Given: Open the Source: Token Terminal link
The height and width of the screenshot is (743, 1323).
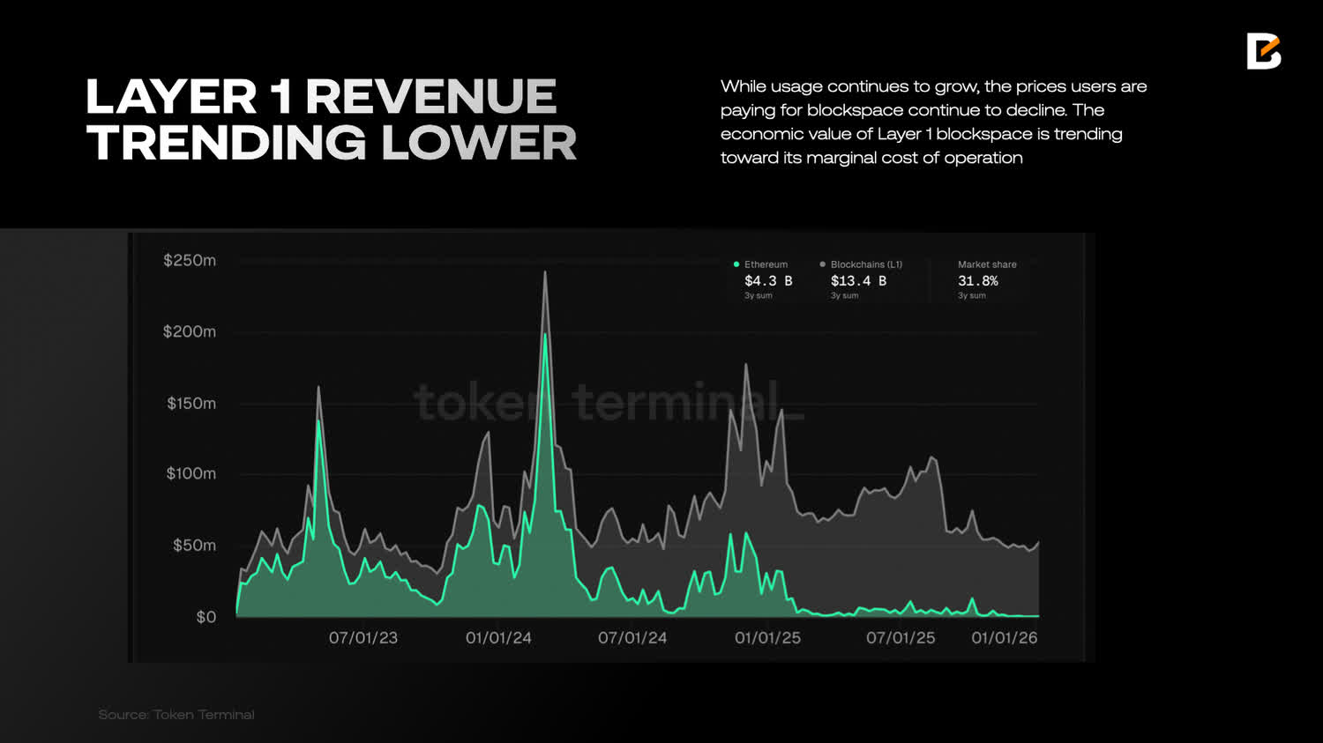Looking at the screenshot, I should pos(176,715).
